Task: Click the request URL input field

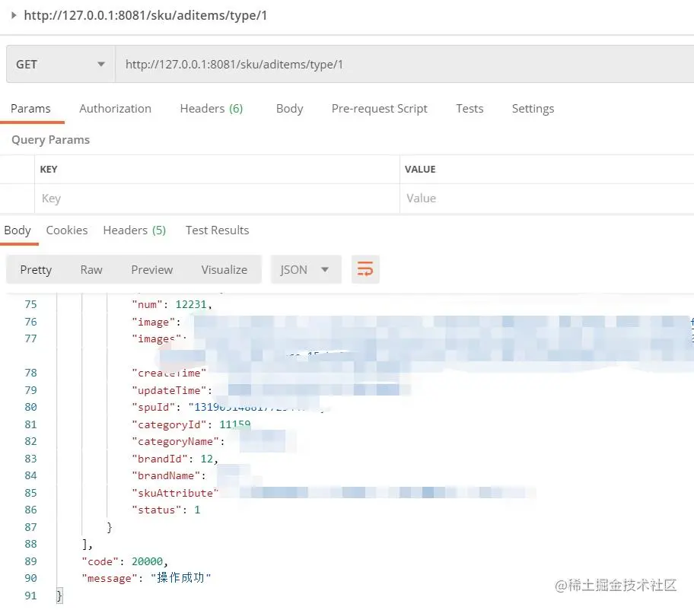Action: point(405,64)
